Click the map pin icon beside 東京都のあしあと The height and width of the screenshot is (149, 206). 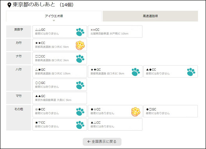(x=9, y=5)
